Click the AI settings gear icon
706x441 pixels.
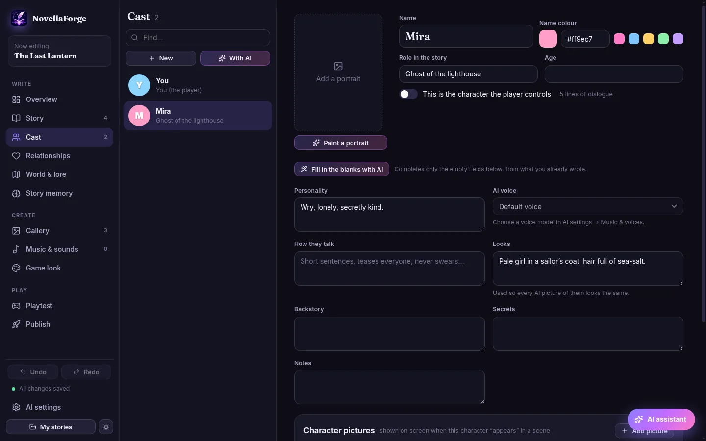pos(16,407)
